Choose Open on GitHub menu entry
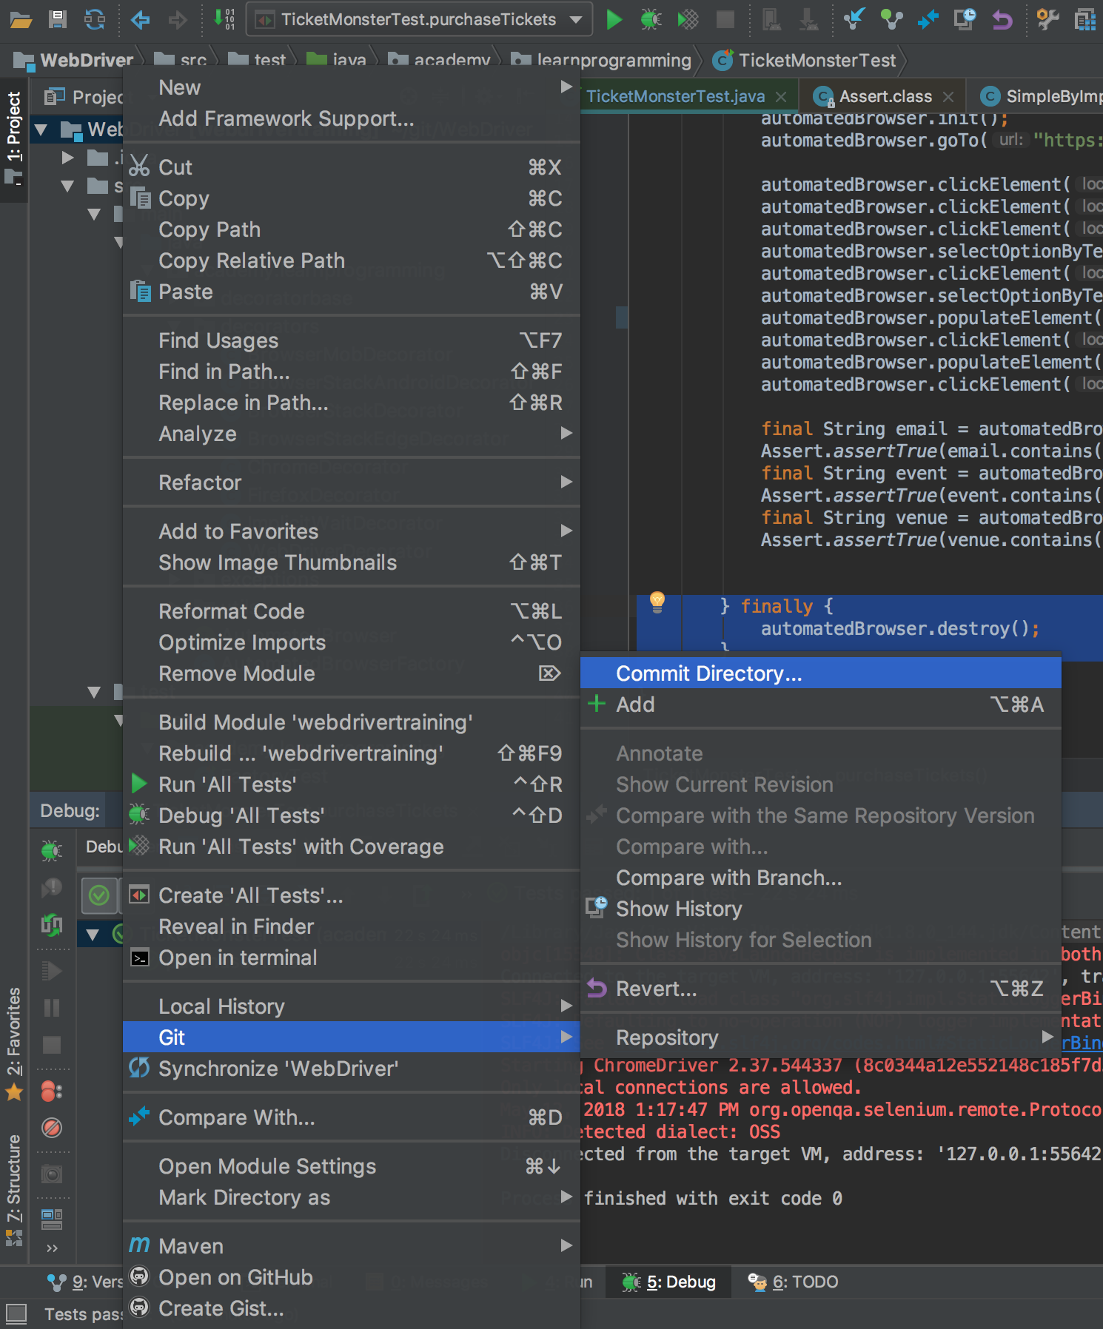Viewport: 1103px width, 1329px height. click(235, 1277)
